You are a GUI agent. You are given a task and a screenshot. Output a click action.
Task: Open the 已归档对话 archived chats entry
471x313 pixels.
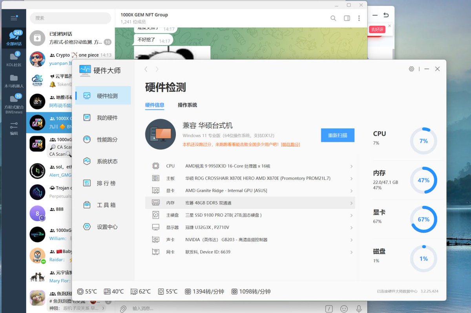(71, 38)
